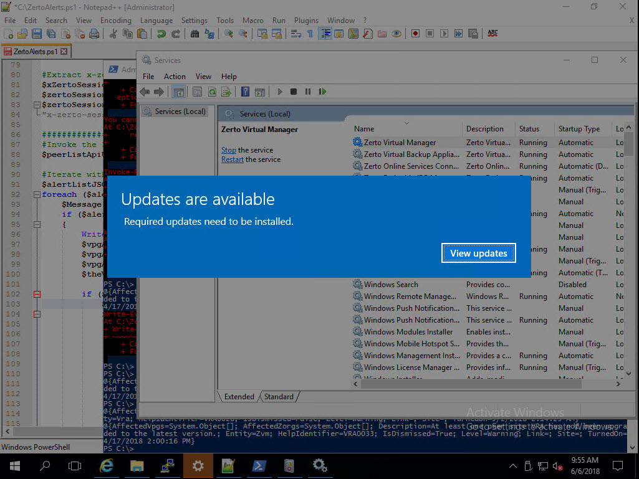Click Zoom Out icon in Notepad++
The image size is (639, 479).
tap(243, 34)
